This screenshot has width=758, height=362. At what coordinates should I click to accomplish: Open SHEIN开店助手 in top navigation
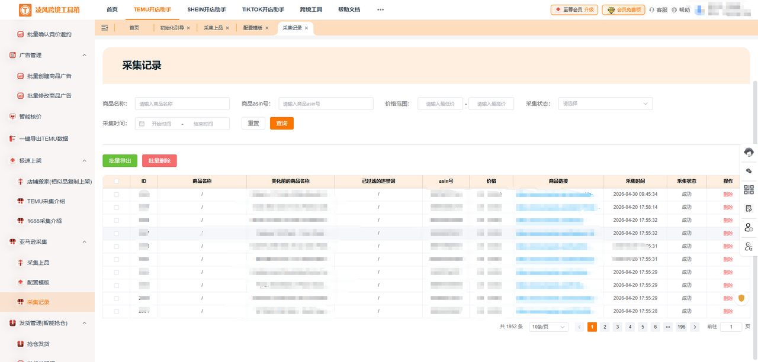pos(207,10)
